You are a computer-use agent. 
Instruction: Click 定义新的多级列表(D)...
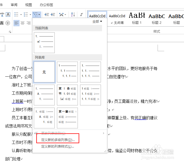point(58,140)
